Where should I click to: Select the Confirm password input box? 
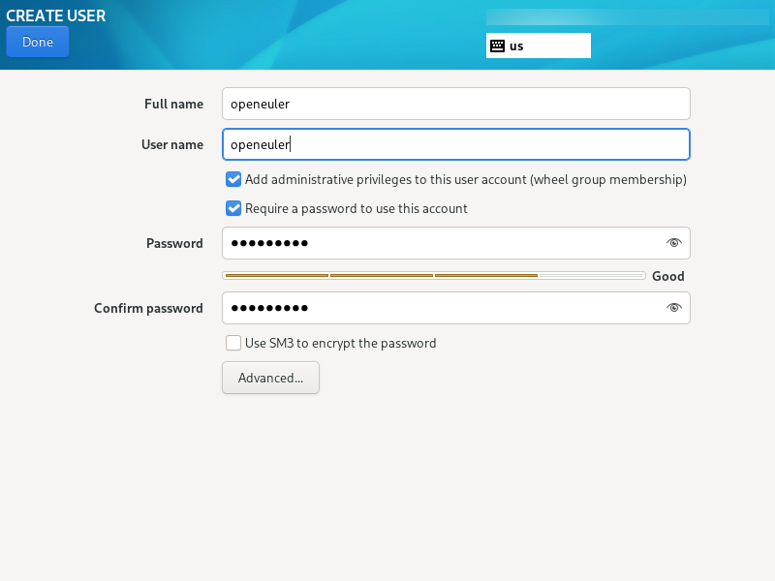(436, 308)
